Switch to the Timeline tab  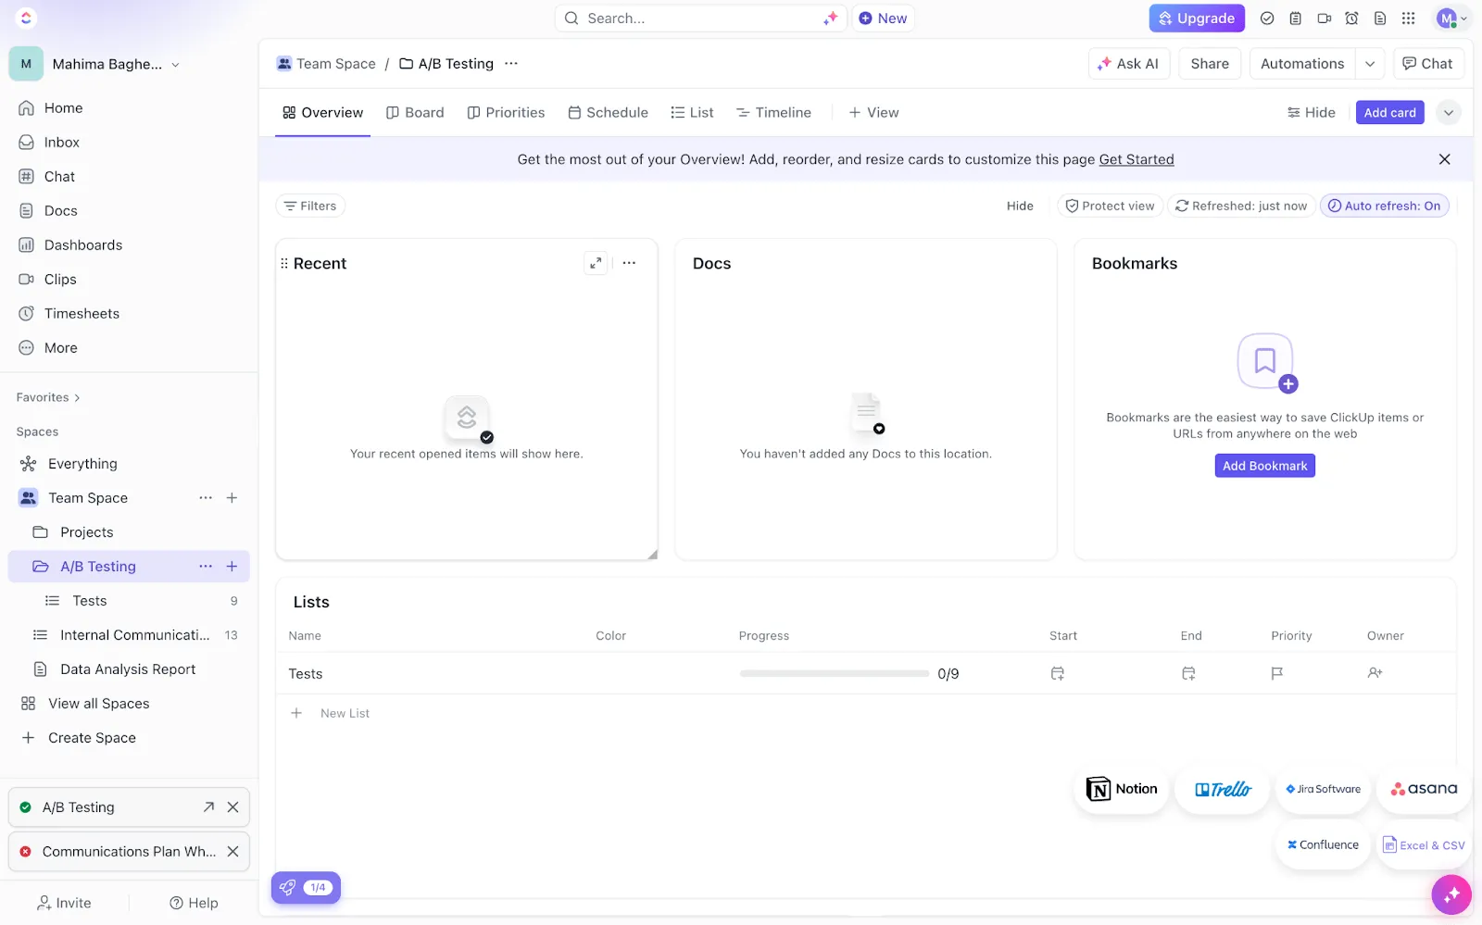[x=773, y=112]
